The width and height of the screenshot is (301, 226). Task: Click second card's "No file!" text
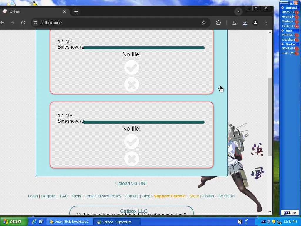pyautogui.click(x=131, y=129)
